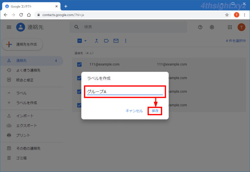This screenshot has width=250, height=172.
Task: Open help question-mark icon
Action: click(200, 27)
